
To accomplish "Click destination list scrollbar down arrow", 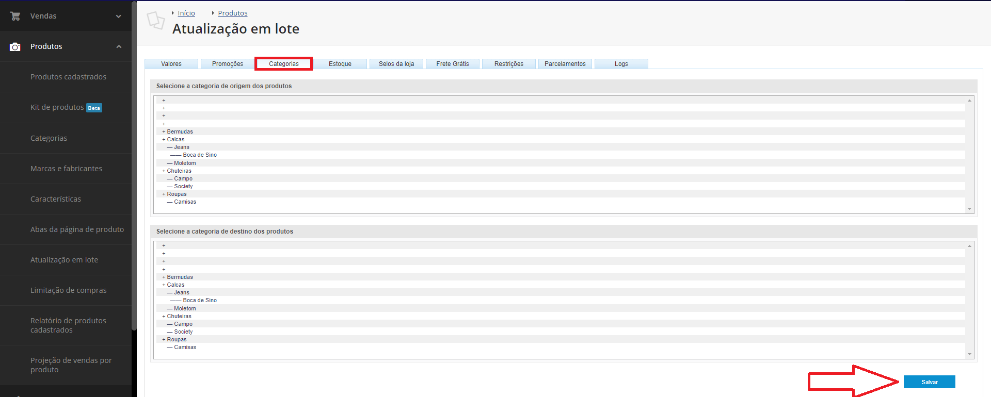I will pyautogui.click(x=969, y=354).
